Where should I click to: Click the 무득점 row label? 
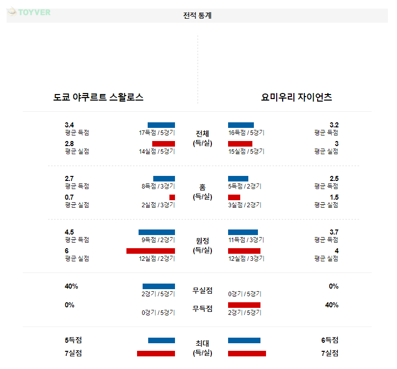coord(202,308)
